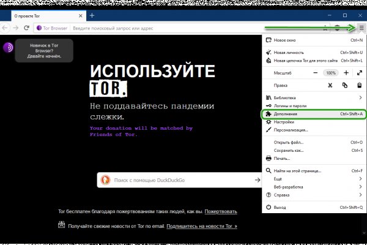Click the reload page icon

pos(27,28)
